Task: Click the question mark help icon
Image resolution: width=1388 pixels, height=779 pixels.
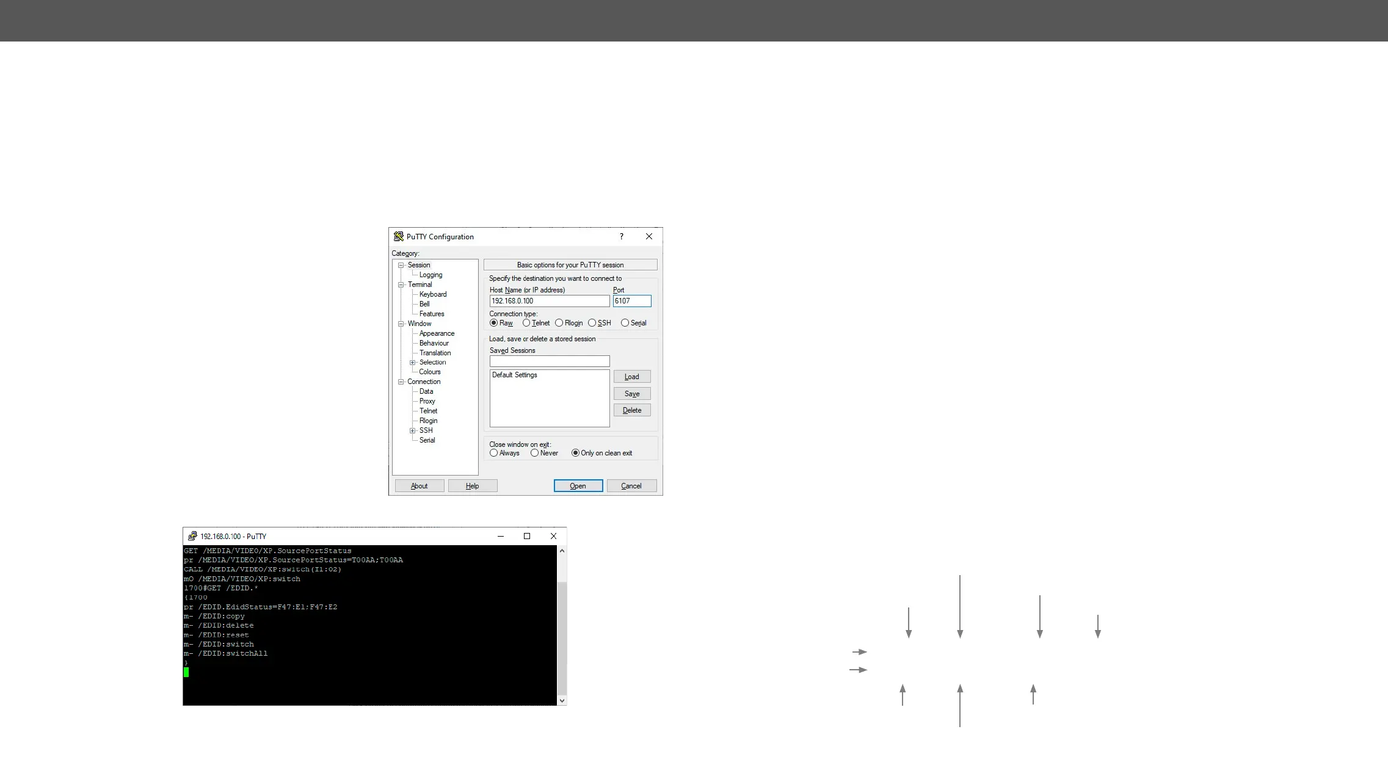Action: (622, 236)
